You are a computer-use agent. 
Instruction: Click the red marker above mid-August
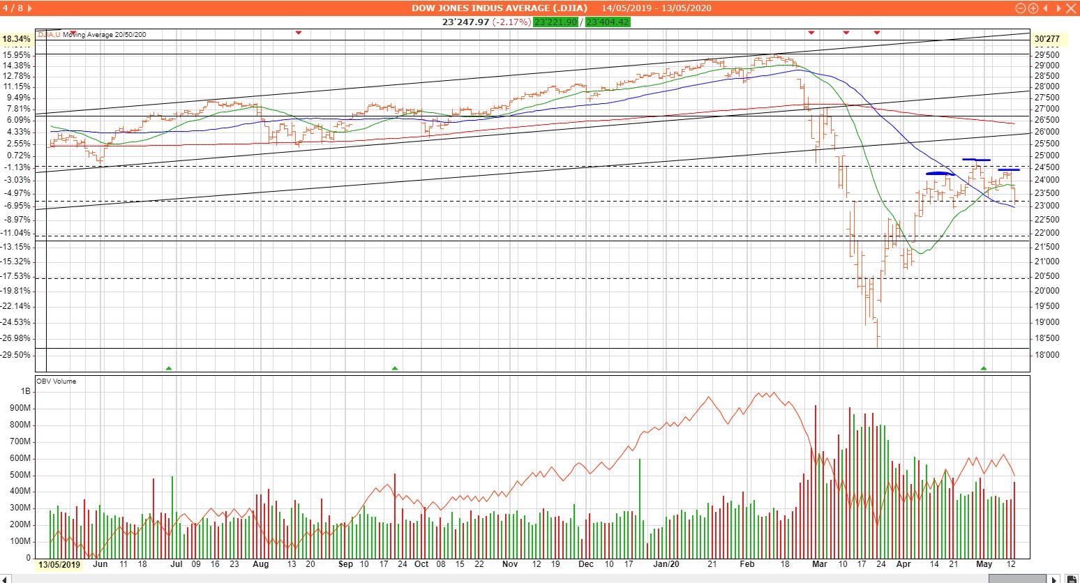(299, 33)
